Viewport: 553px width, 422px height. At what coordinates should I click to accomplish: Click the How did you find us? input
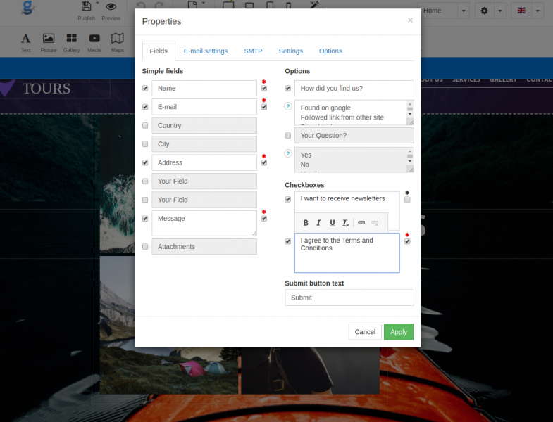pyautogui.click(x=354, y=88)
